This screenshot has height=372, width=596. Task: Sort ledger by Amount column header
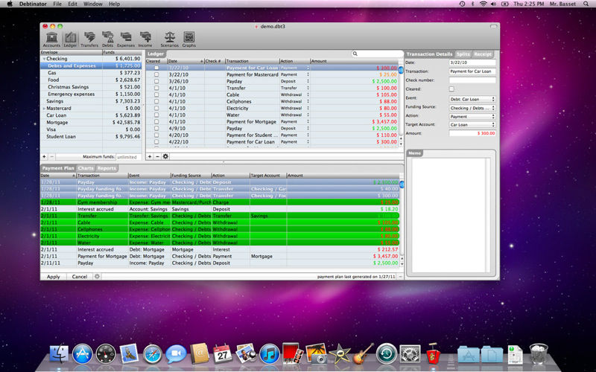click(355, 61)
